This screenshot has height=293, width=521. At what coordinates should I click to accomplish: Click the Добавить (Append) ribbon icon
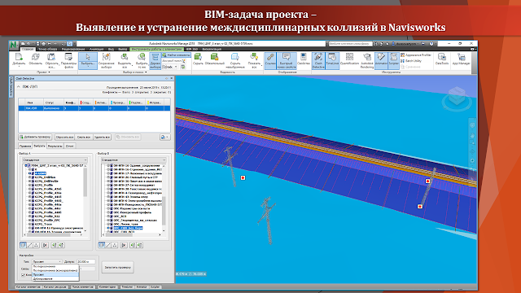[19, 60]
